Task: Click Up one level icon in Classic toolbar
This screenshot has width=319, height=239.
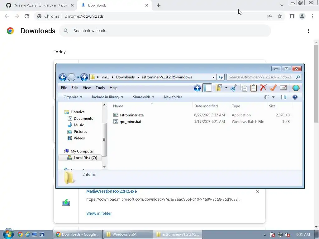Action: click(197, 88)
